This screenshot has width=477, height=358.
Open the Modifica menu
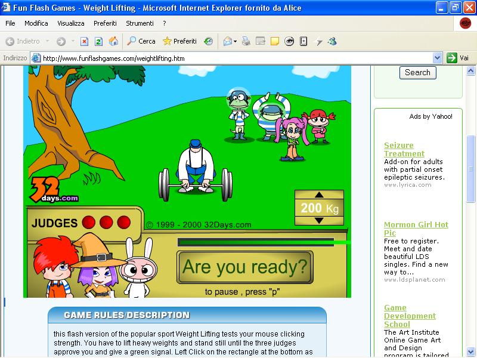click(x=36, y=23)
